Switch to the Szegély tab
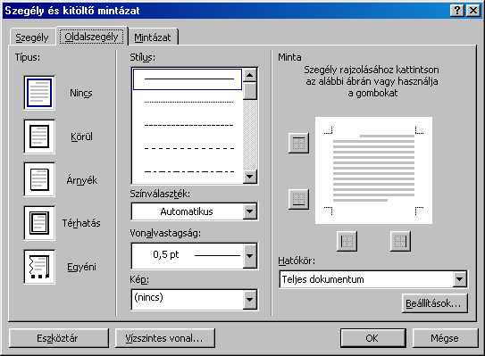Screen dimensions: 485x356 tap(32, 37)
